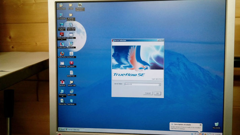Run the Firefox Setup 10.0.3.exe installer
This screenshot has height=135, width=240.
pos(71,27)
